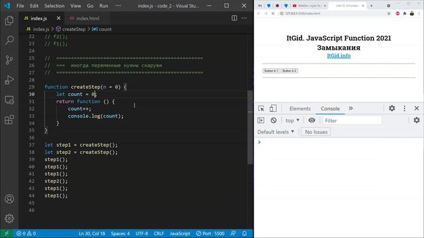This screenshot has height=238, width=424.
Task: Open the Source Control view
Action: pyautogui.click(x=9, y=60)
